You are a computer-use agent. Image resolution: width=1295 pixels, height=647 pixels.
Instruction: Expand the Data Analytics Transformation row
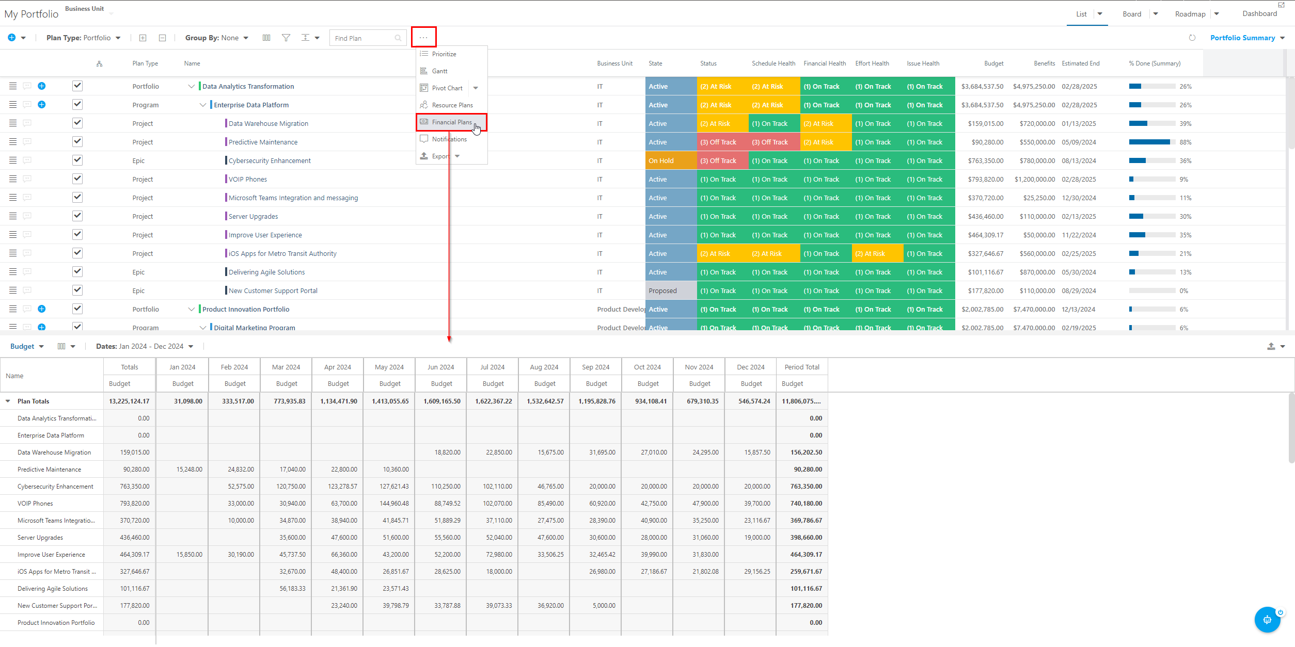[192, 86]
